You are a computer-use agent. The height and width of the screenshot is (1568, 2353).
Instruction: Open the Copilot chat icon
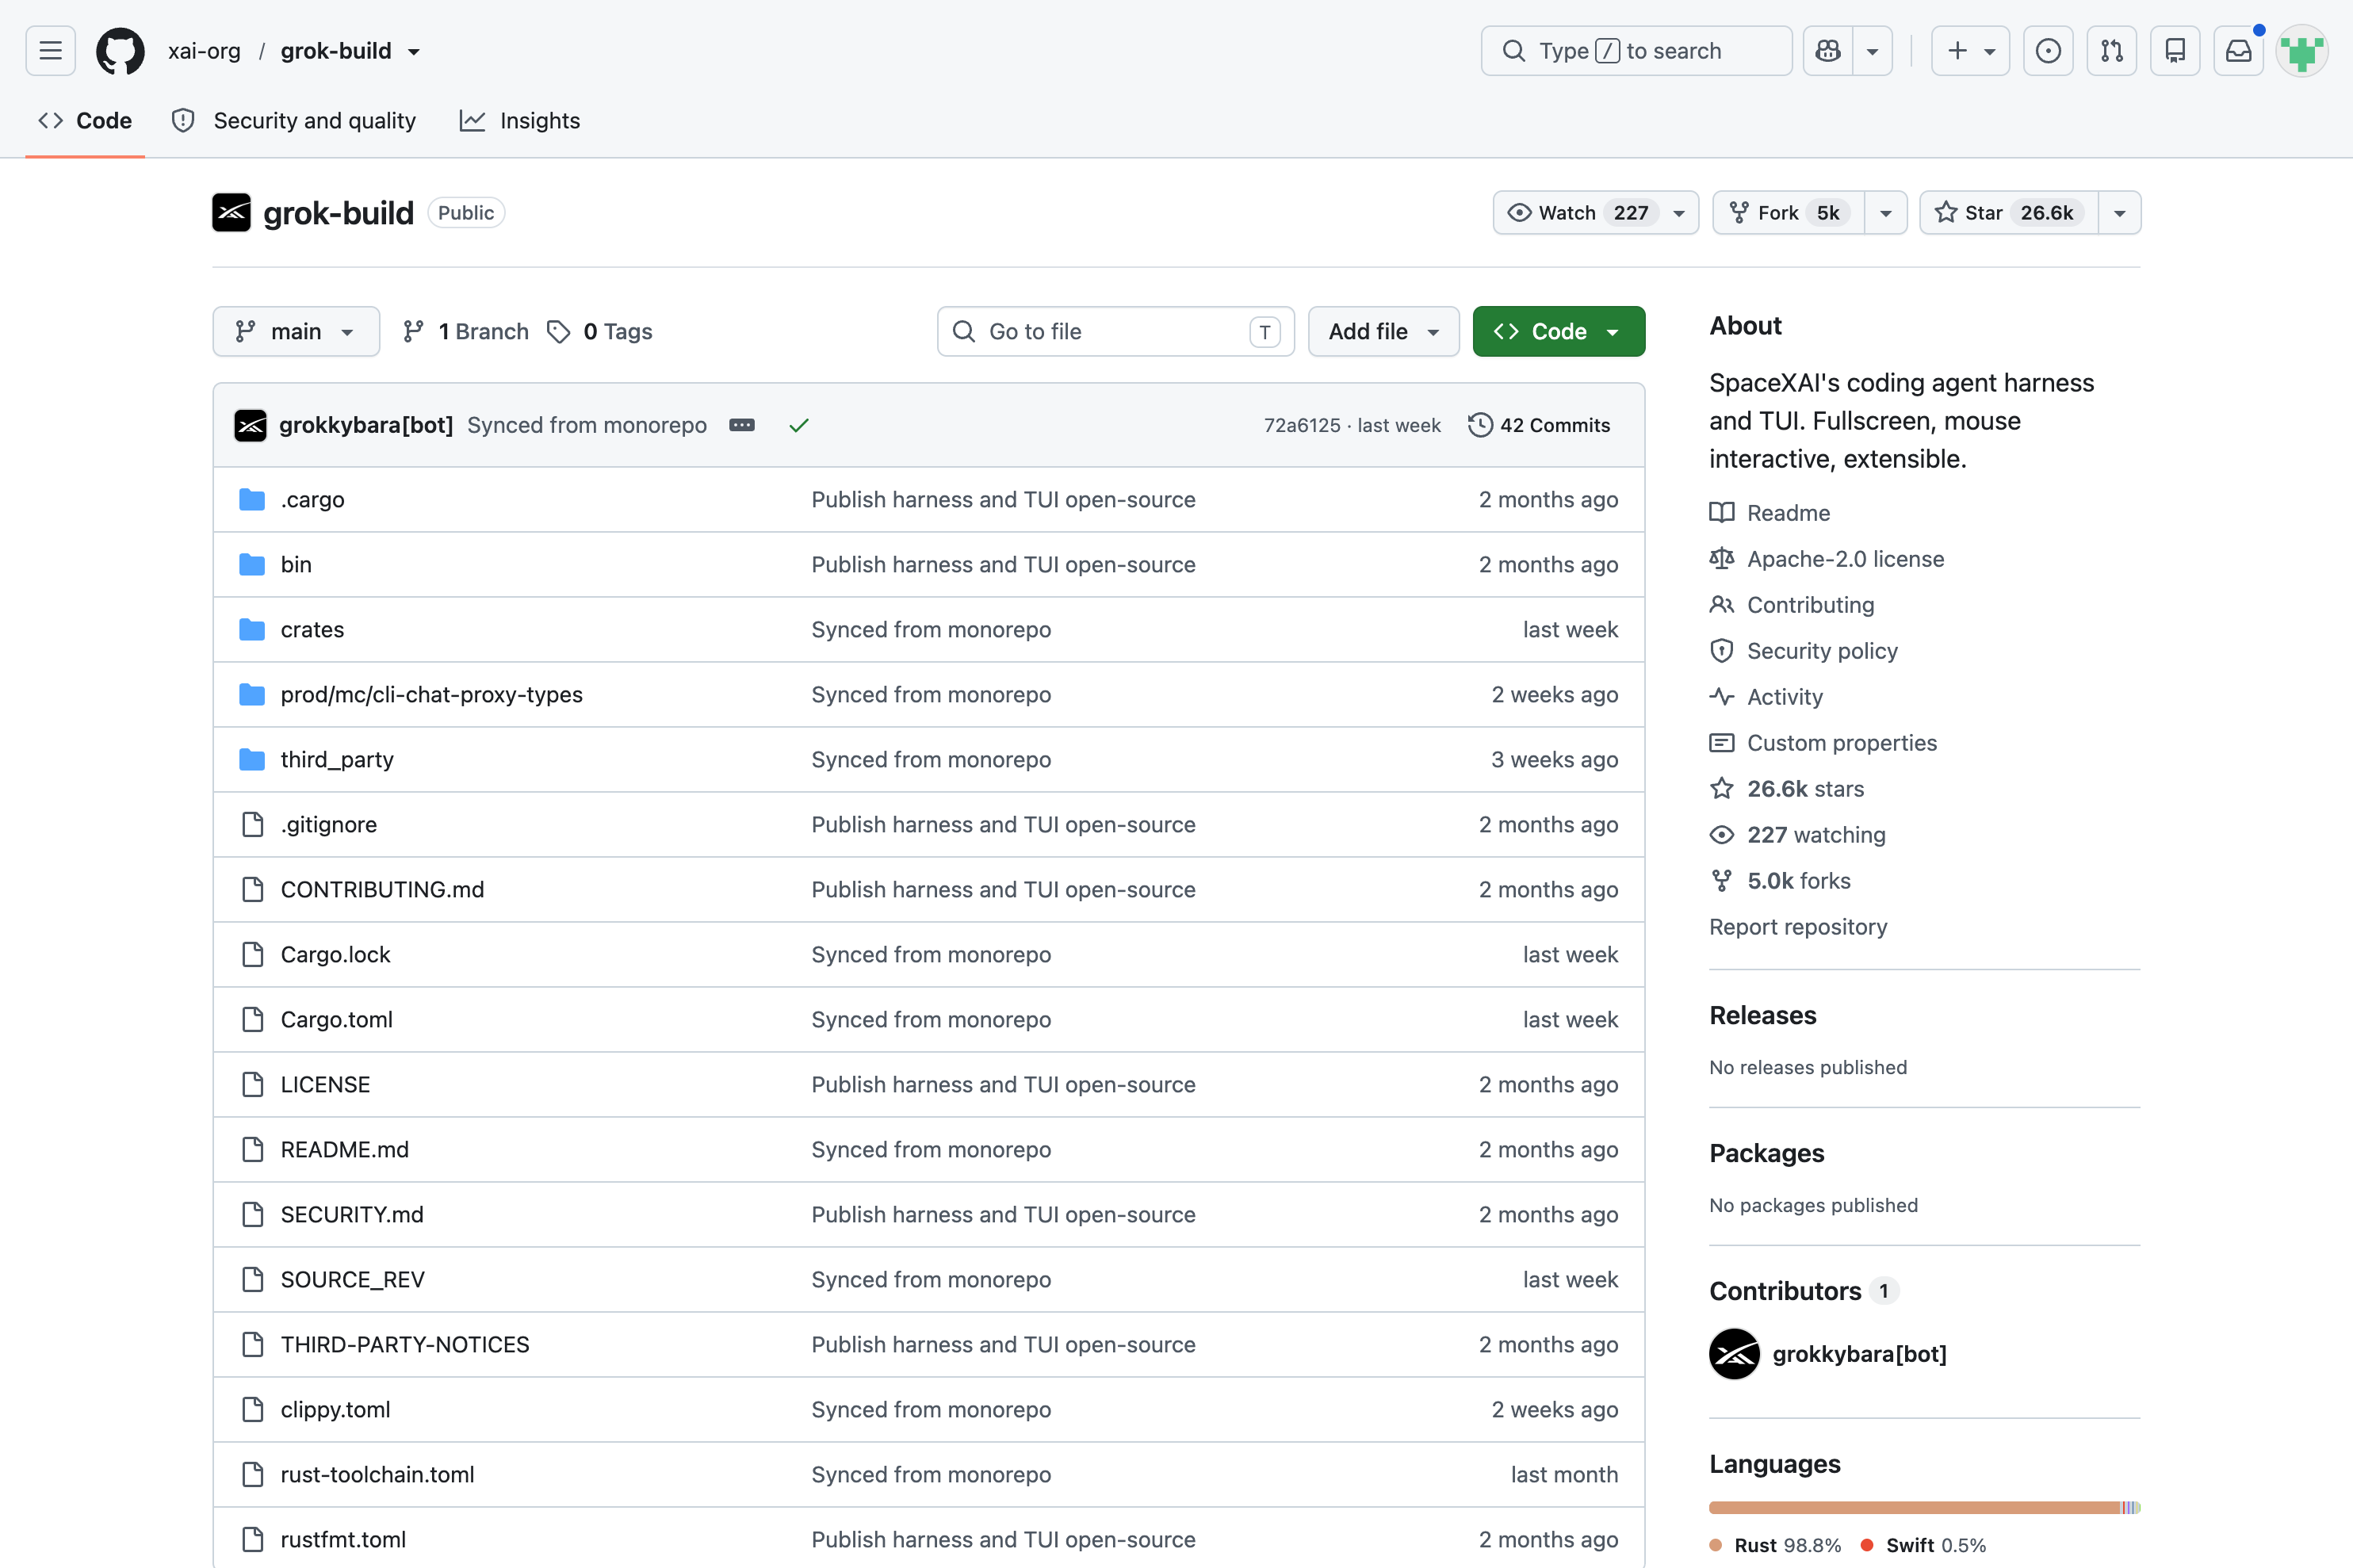1828,51
